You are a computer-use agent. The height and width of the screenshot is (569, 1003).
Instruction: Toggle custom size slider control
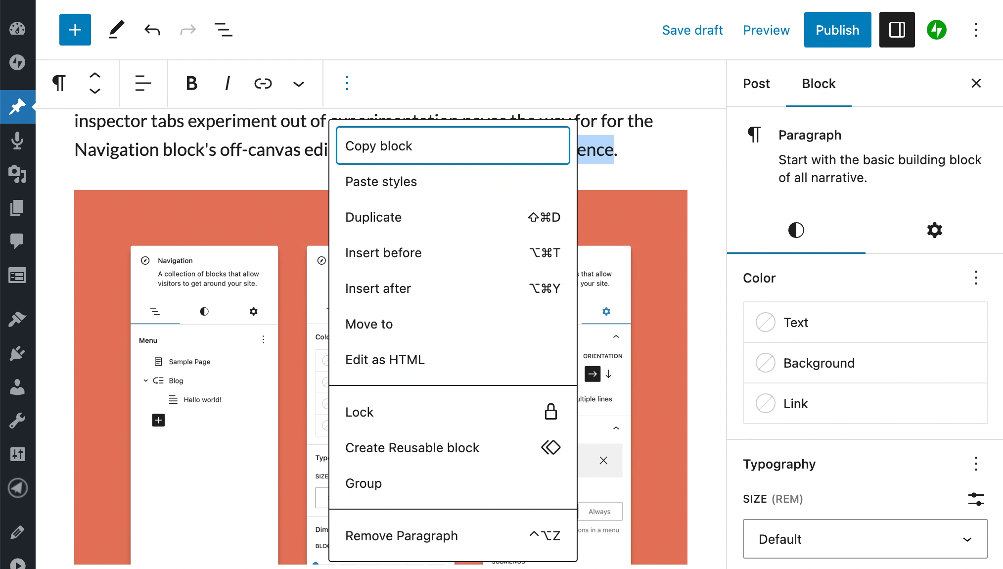click(x=976, y=499)
